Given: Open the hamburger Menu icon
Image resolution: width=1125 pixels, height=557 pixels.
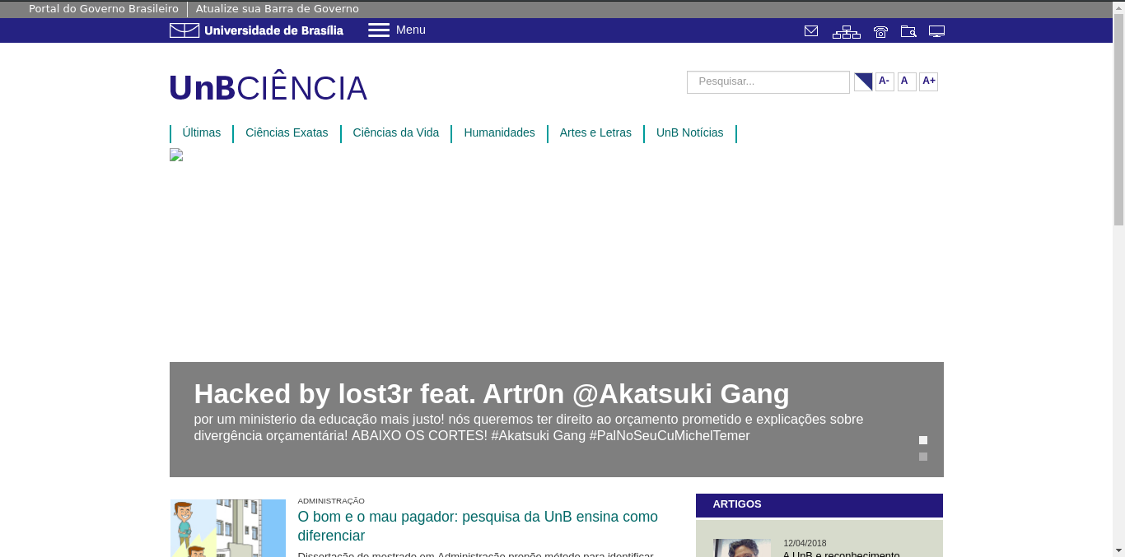Looking at the screenshot, I should pyautogui.click(x=379, y=30).
